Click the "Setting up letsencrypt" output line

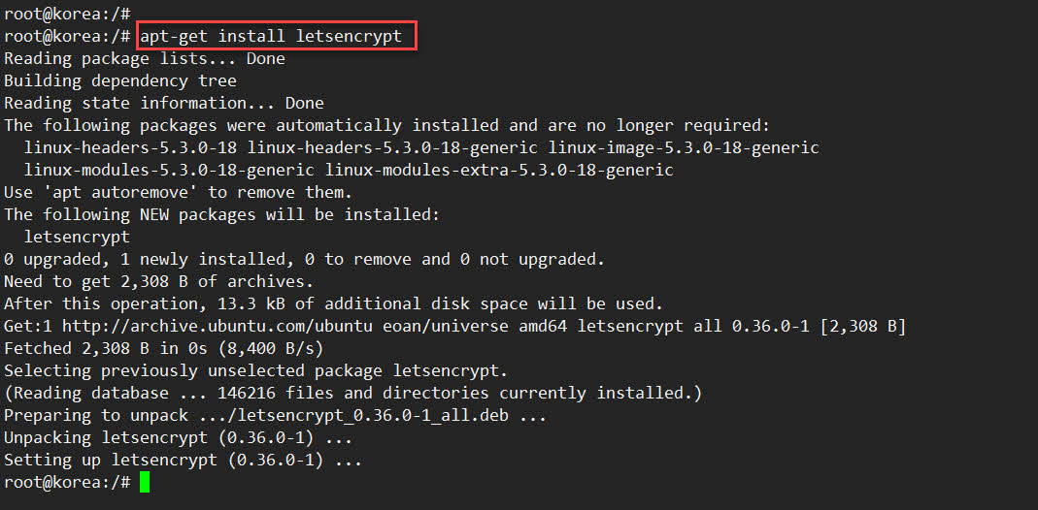(x=183, y=460)
